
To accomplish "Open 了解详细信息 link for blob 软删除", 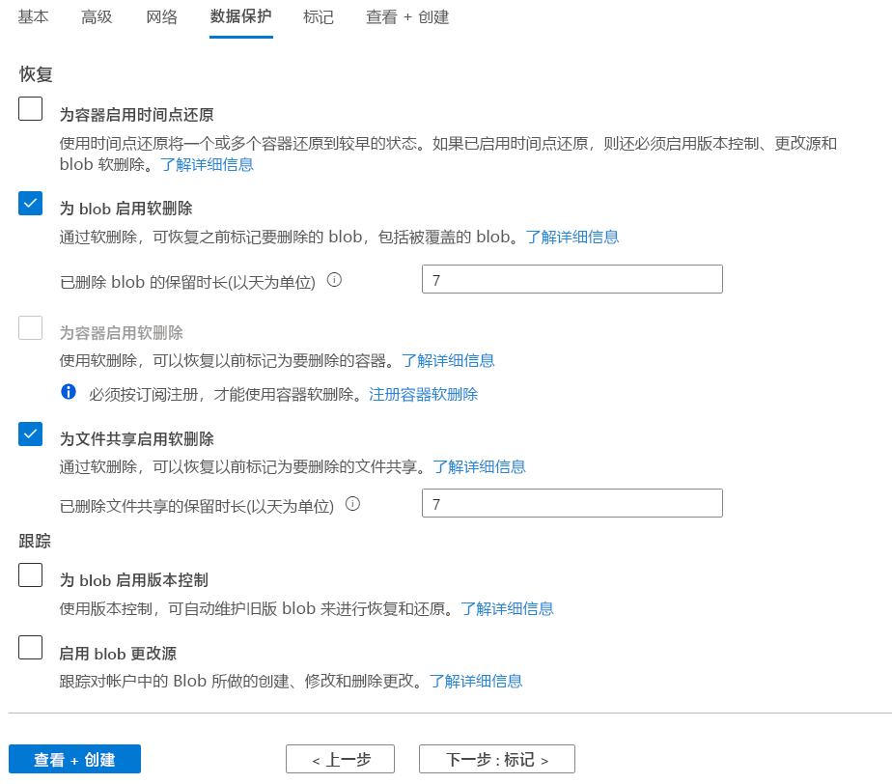I will click(572, 237).
